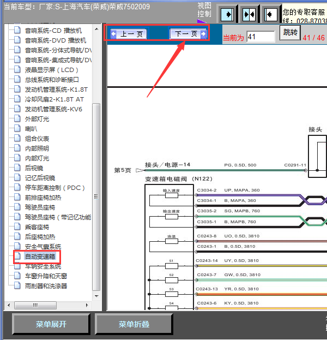
Task: Open 记忆后视镜 tree item
Action: point(40,178)
